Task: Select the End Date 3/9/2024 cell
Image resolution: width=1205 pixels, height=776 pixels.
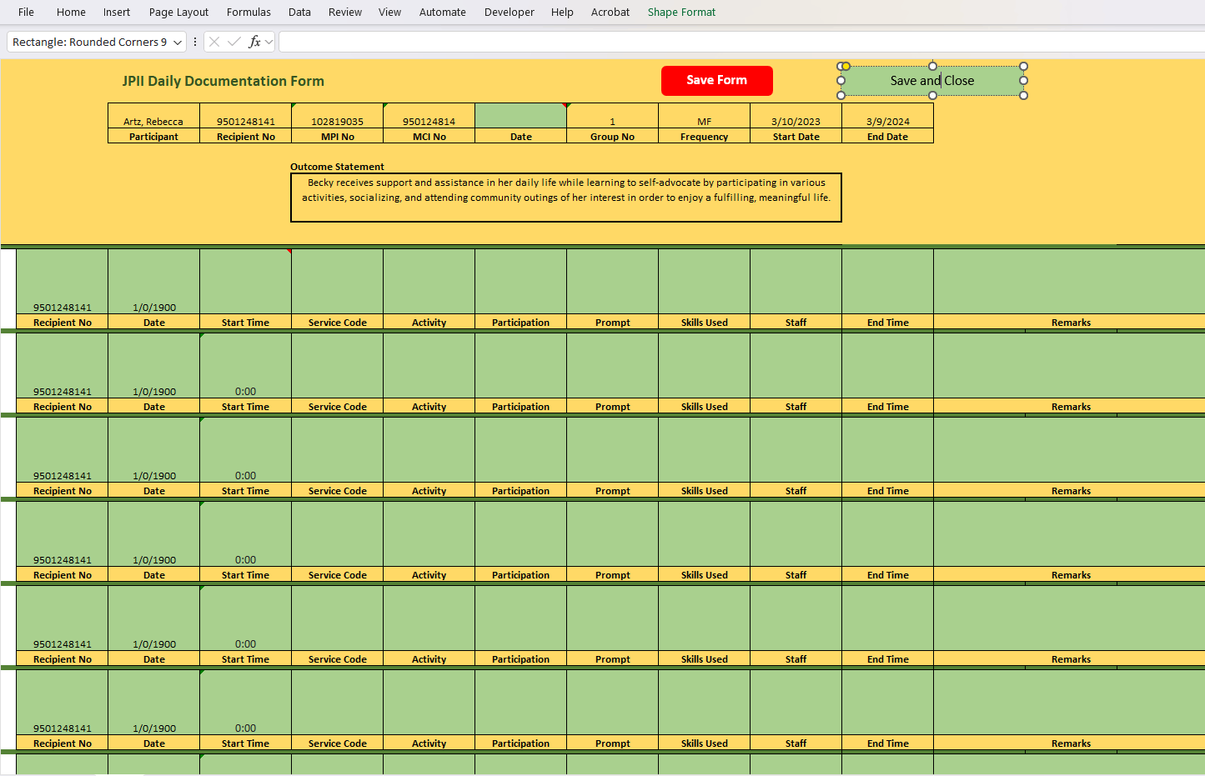Action: click(x=887, y=116)
